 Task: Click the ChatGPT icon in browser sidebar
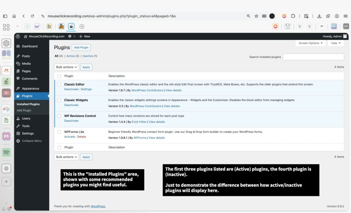coord(6,43)
